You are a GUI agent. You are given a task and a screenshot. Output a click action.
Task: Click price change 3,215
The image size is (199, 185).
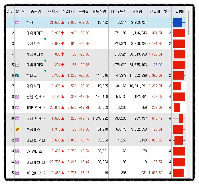point(72,162)
